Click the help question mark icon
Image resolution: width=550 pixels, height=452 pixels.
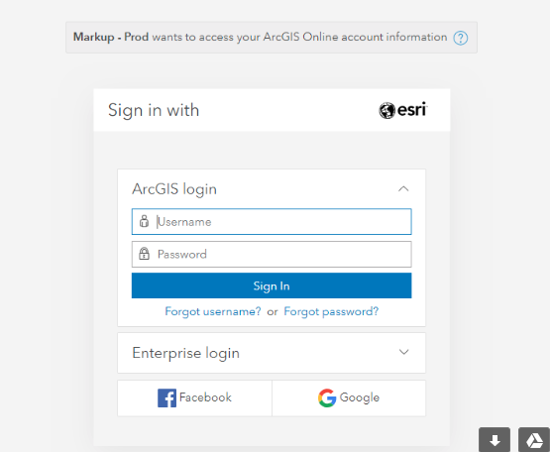[460, 38]
